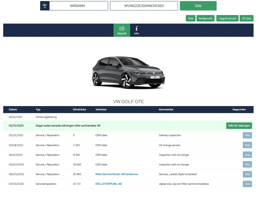Click Delivery inspection comment

170,135
